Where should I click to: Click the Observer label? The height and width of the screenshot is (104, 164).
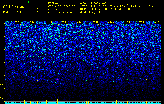tap(53, 3)
